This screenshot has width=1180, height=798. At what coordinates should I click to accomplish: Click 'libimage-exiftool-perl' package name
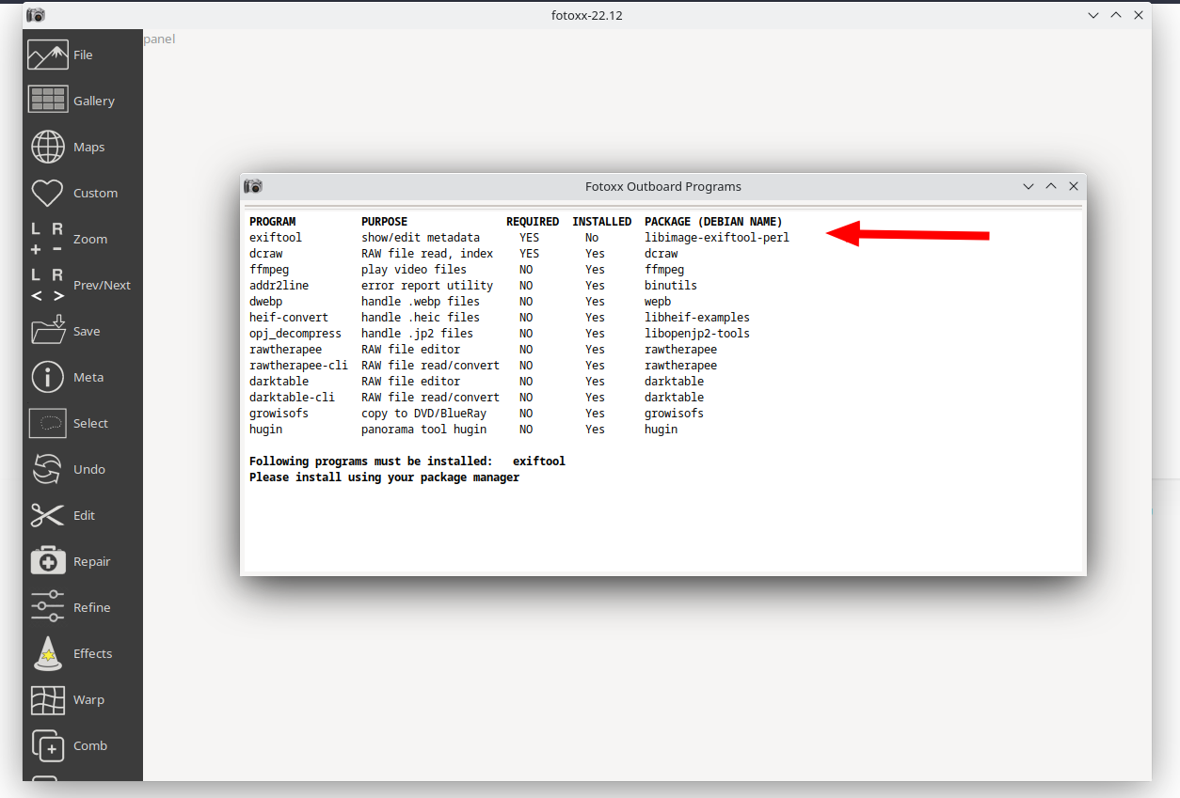[717, 238]
